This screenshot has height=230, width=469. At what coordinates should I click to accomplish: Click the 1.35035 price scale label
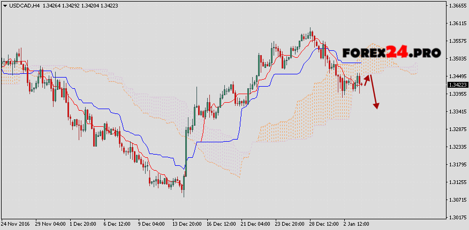point(457,58)
